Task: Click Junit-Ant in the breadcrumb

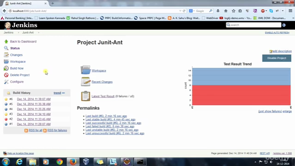Action: pyautogui.click(x=28, y=33)
